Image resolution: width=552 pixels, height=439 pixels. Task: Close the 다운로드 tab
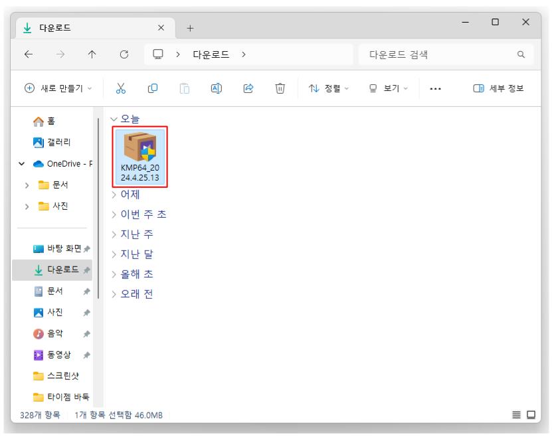(161, 27)
